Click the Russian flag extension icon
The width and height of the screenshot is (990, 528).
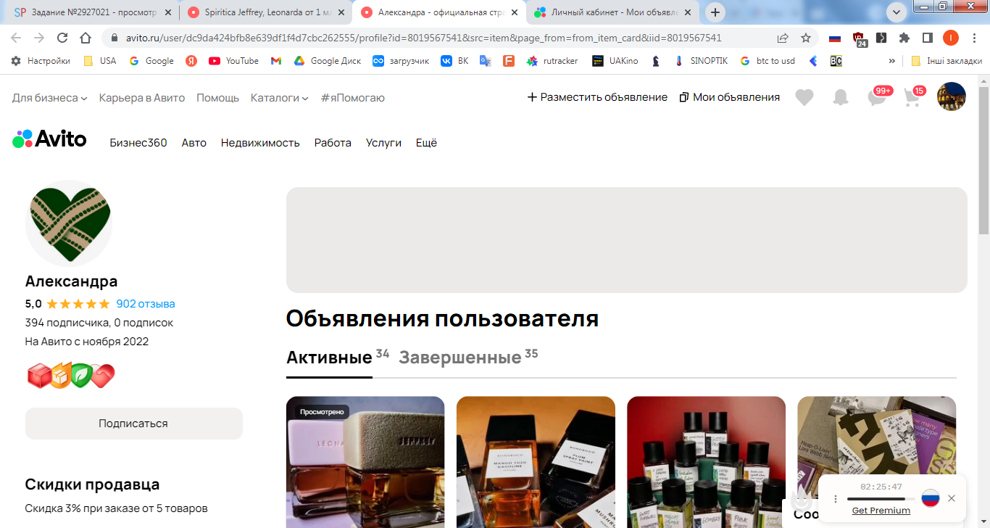[x=835, y=38]
